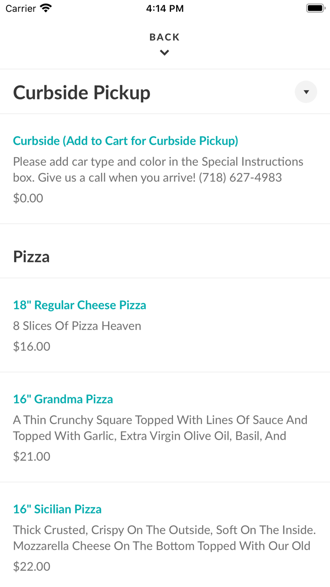
Task: Tap the battery status icon
Action: tap(315, 8)
